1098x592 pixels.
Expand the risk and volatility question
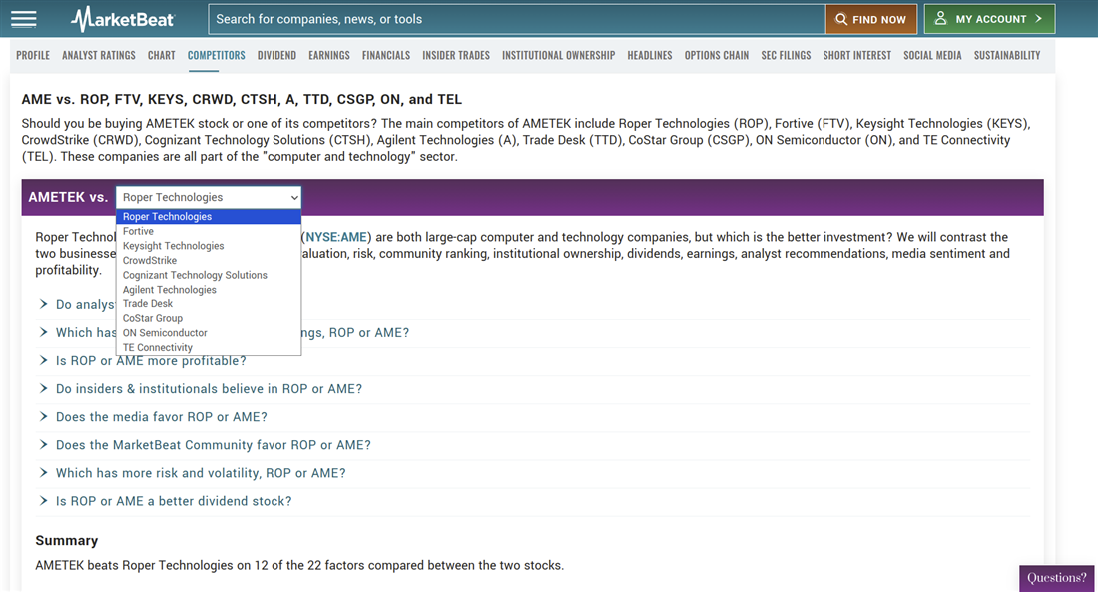201,473
